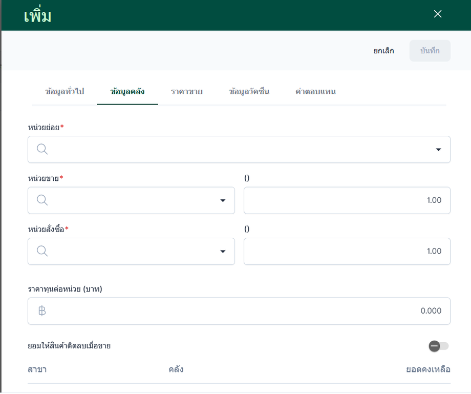Close the เพิ่ม dialog with X
471x394 pixels.
pyautogui.click(x=438, y=14)
